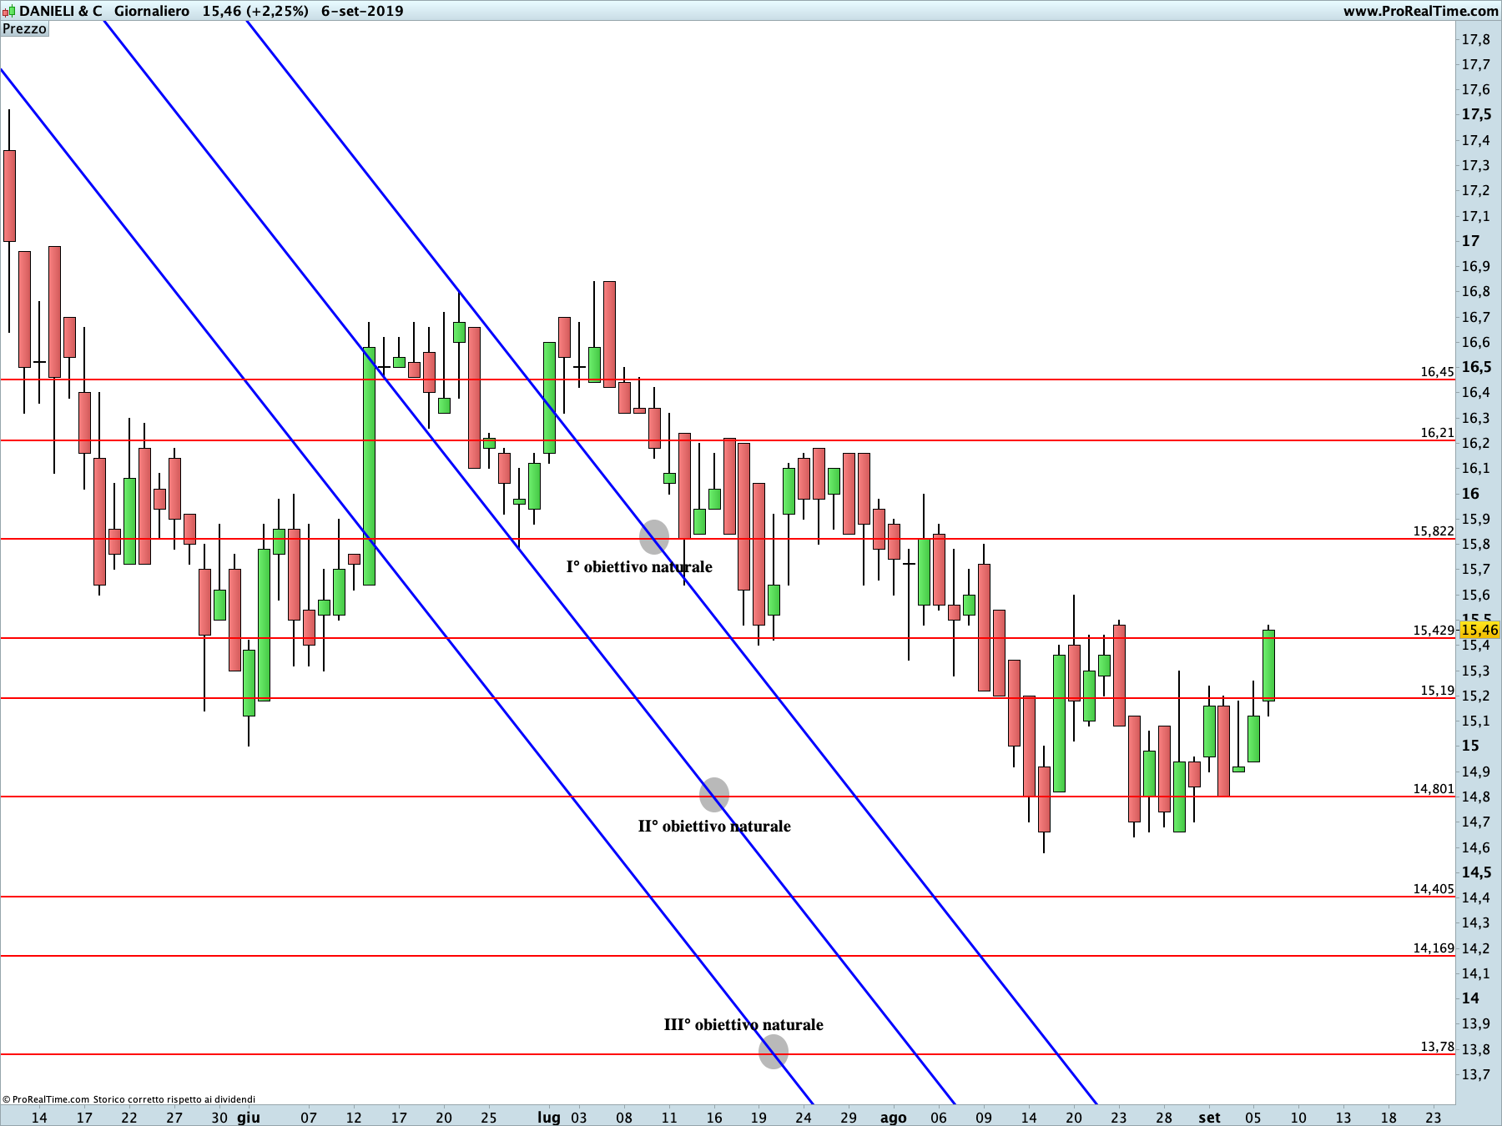
Task: Click the 15,19 horizontal level label
Action: pos(1437,691)
